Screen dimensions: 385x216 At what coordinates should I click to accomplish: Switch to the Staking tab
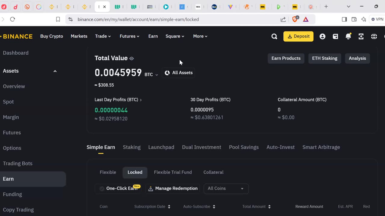coord(132,147)
